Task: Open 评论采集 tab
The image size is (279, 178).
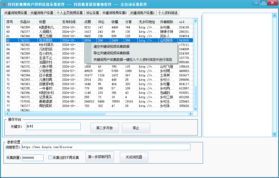Action: pyautogui.click(x=93, y=13)
